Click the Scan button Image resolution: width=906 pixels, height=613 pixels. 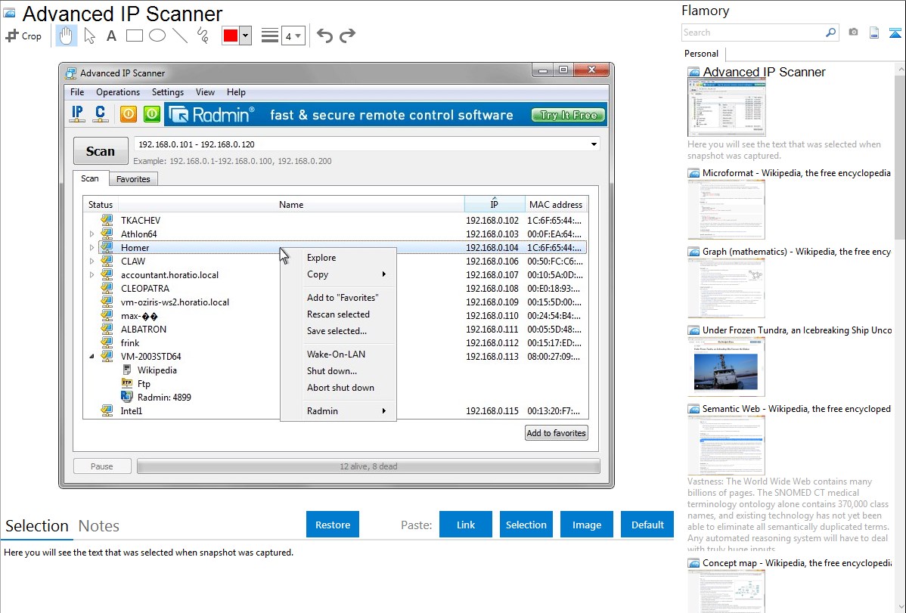pos(101,151)
